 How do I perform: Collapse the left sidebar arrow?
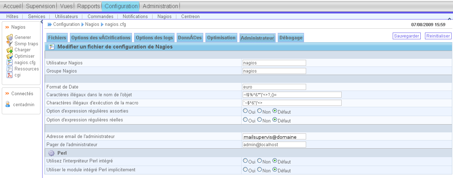[x=42, y=22]
